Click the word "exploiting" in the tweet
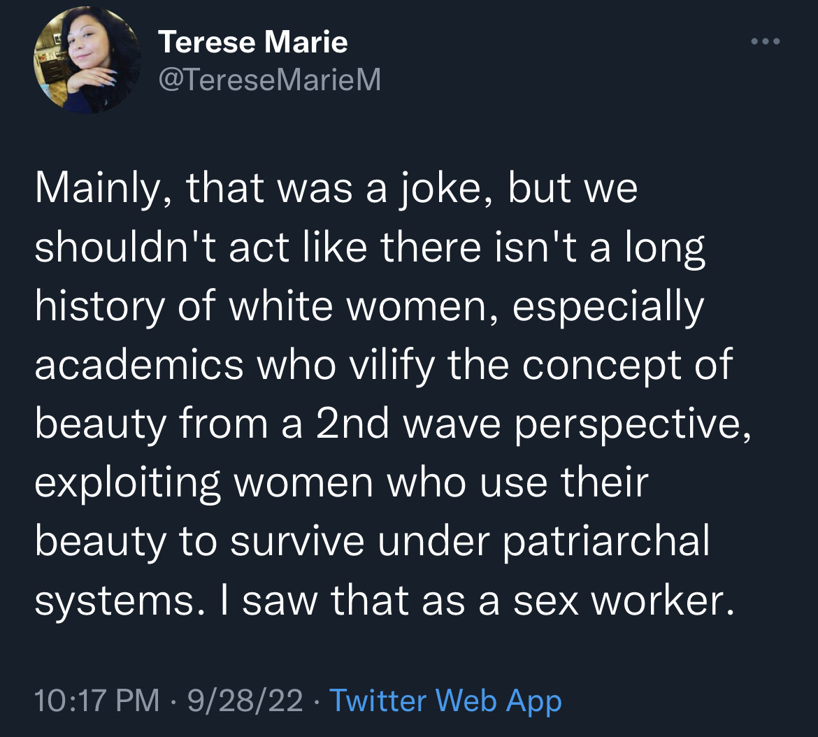The image size is (818, 737). [x=127, y=482]
